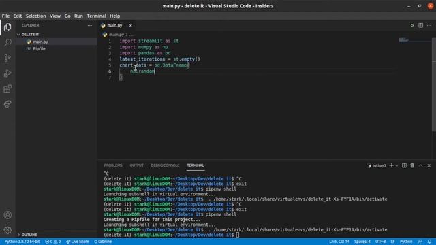The image size is (436, 245).
Task: Open the Selection menu
Action: [35, 16]
